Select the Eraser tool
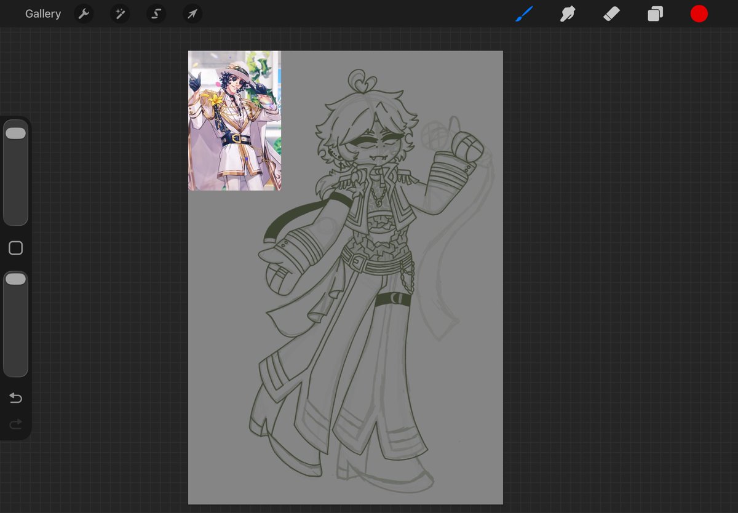The height and width of the screenshot is (513, 738). click(611, 14)
